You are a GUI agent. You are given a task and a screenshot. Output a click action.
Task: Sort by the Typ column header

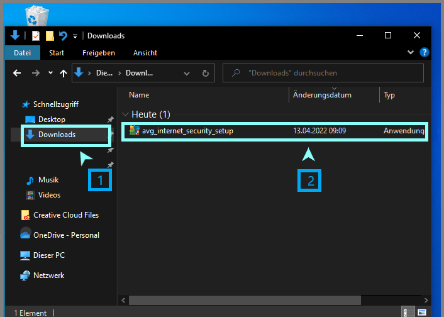click(x=389, y=95)
